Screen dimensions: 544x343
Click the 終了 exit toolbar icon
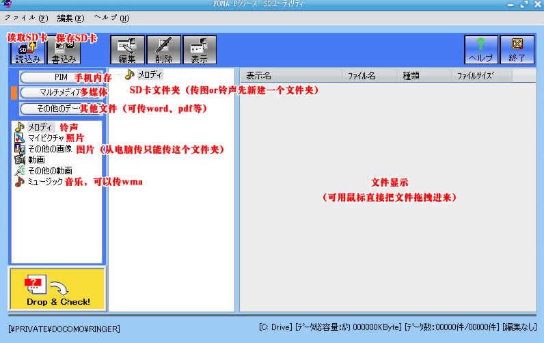pos(517,50)
